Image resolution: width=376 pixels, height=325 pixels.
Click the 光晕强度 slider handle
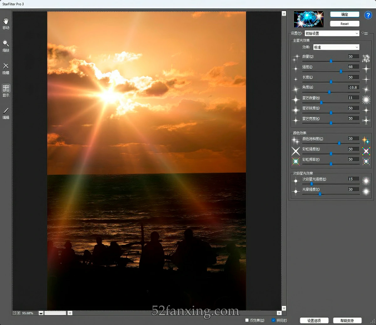tap(320, 194)
